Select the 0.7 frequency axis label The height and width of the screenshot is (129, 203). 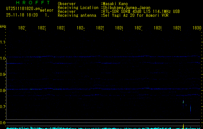3,106
